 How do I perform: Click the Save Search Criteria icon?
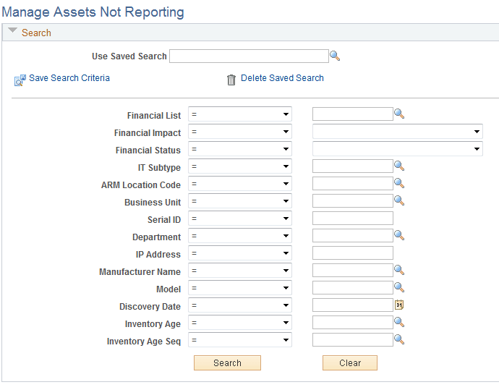[x=20, y=80]
